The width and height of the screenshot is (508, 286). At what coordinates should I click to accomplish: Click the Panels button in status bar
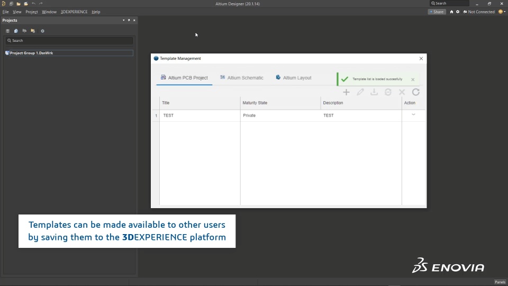click(x=500, y=282)
